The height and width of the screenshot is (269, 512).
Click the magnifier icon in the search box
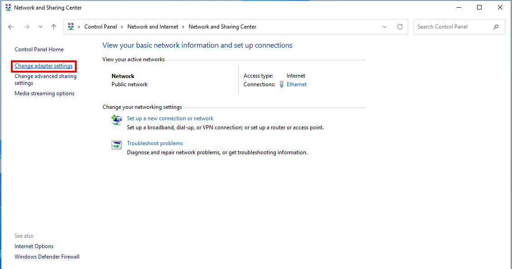(x=496, y=27)
